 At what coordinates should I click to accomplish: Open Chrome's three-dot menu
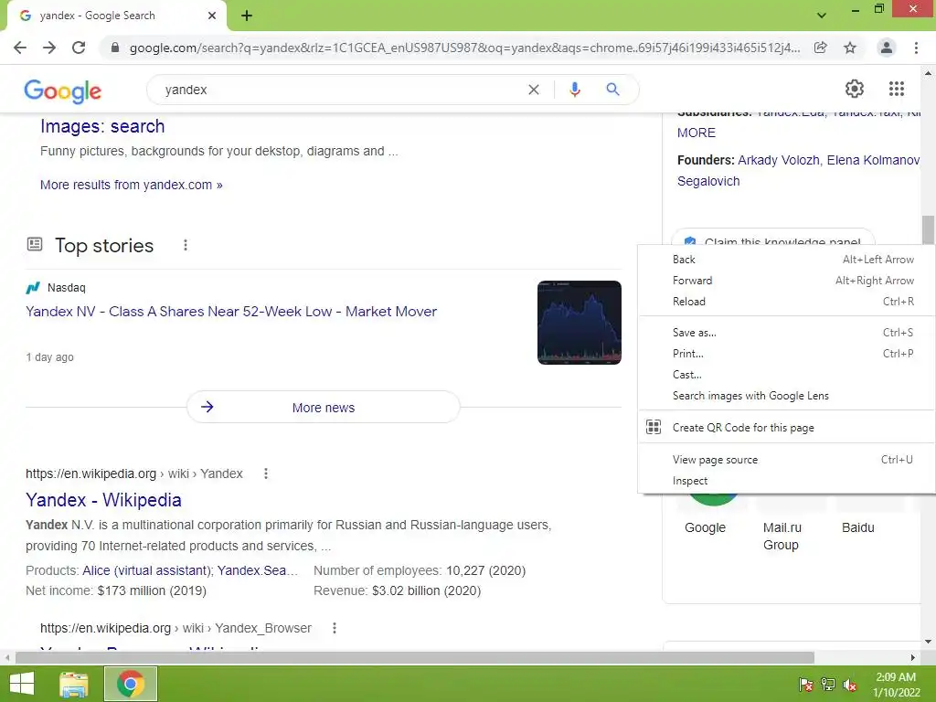[x=916, y=48]
